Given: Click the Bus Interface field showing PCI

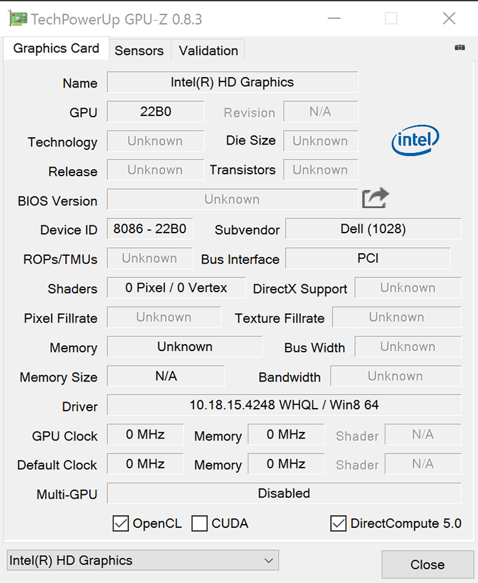Looking at the screenshot, I should point(367,258).
